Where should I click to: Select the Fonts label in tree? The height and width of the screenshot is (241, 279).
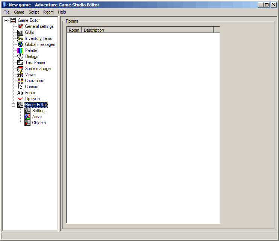[30, 93]
